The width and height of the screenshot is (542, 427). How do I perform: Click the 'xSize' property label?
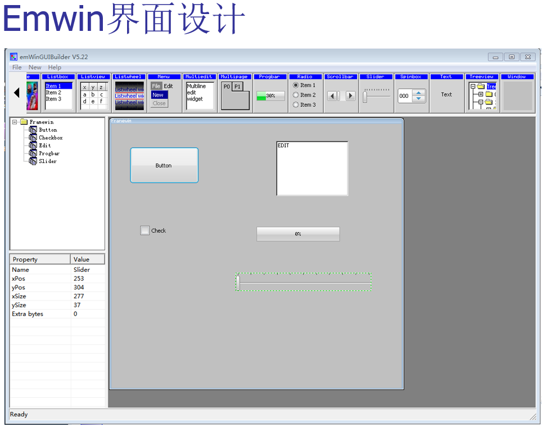tap(19, 296)
